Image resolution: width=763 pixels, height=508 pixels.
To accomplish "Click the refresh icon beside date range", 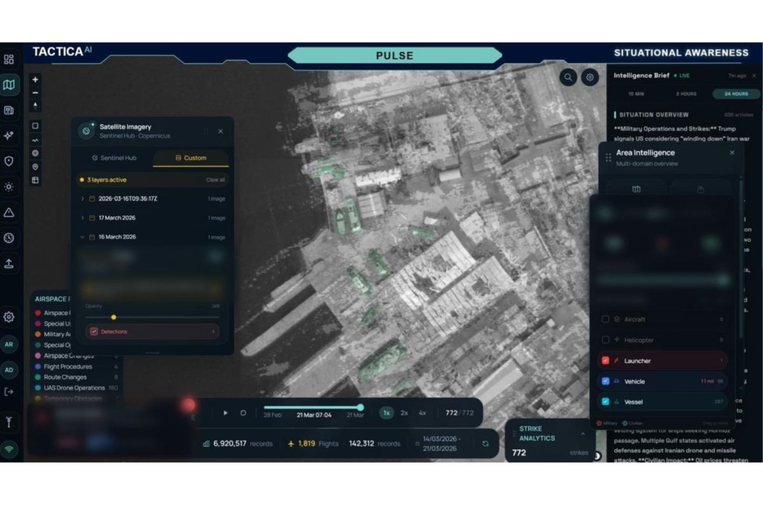I will pos(485,444).
